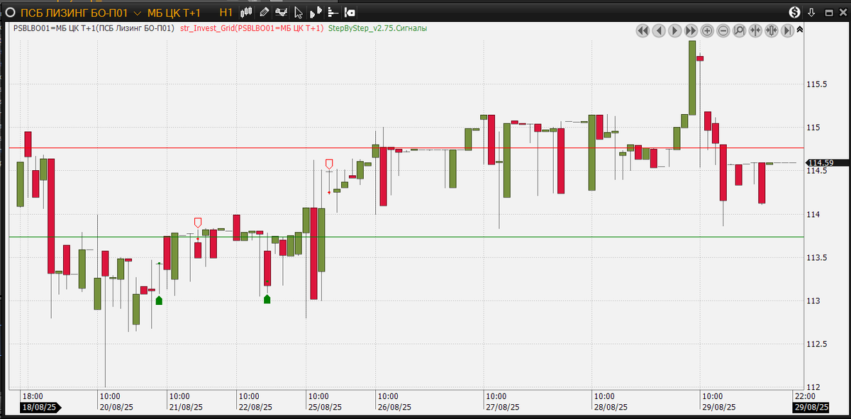Step chart forward with single right arrow
The height and width of the screenshot is (419, 851).
pyautogui.click(x=675, y=30)
